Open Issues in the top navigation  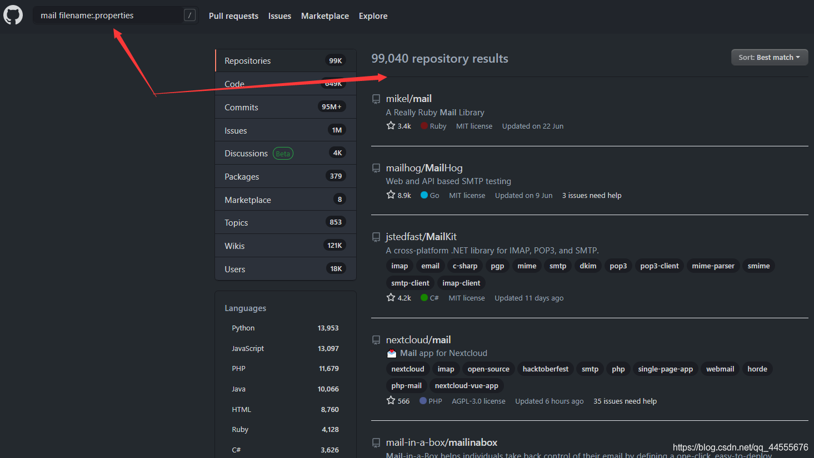(x=279, y=16)
